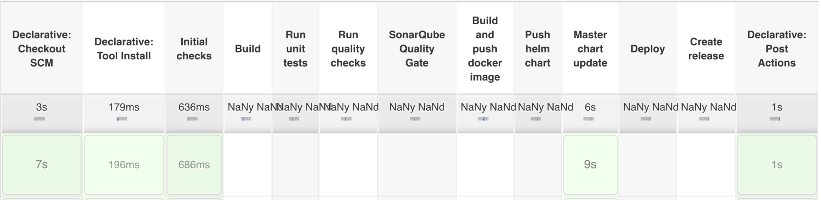The height and width of the screenshot is (200, 821).
Task: Click progress bar under 179ms average
Action: [122, 119]
